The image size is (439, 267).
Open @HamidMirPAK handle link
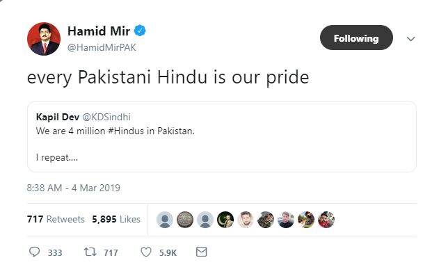pos(102,47)
